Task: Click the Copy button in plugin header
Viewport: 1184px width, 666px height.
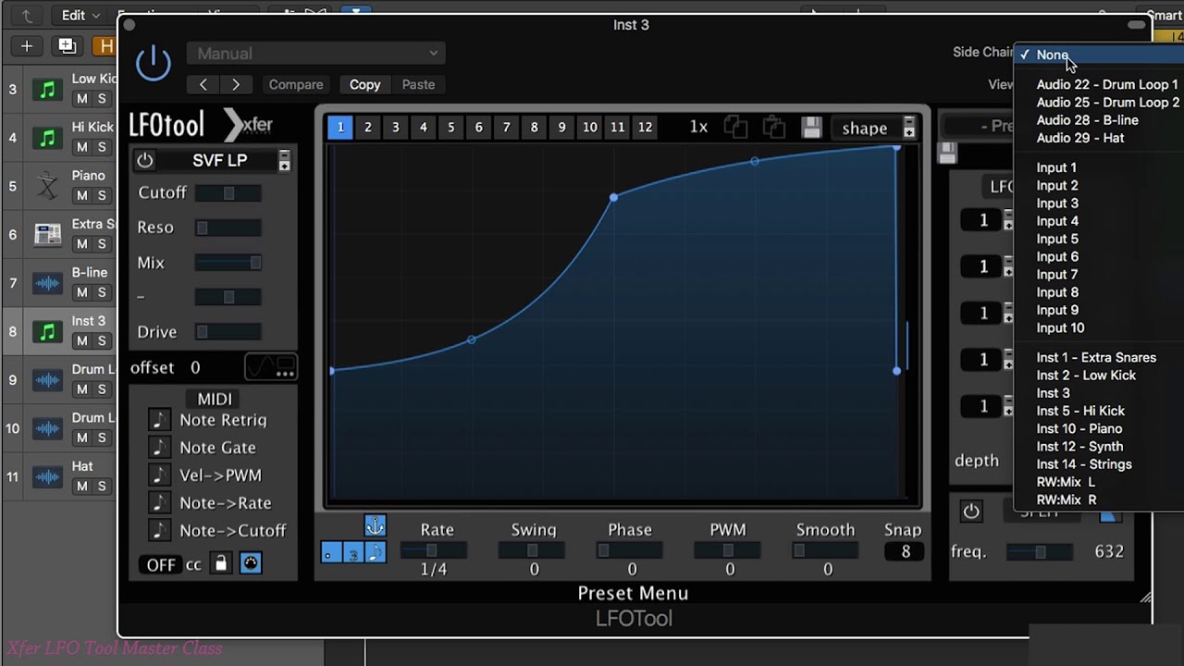Action: coord(364,84)
